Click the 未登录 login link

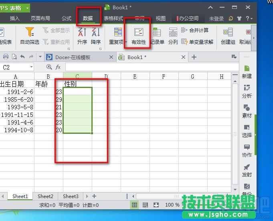coord(216,18)
